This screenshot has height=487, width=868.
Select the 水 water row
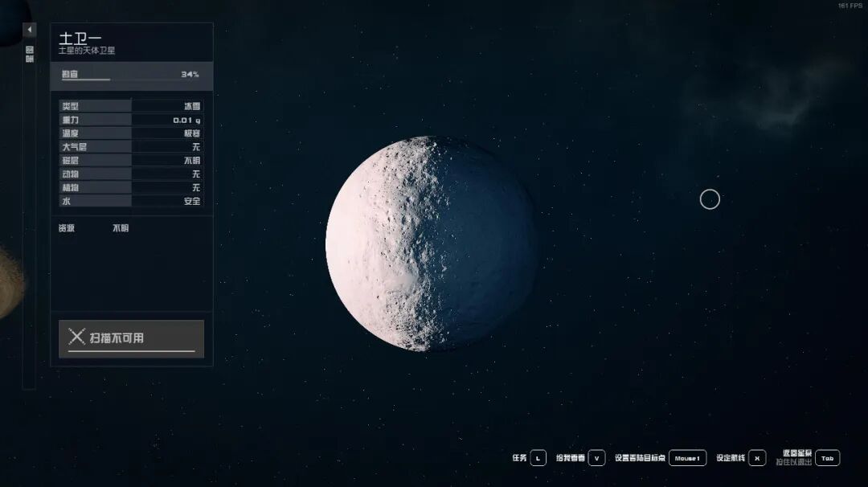(x=131, y=201)
